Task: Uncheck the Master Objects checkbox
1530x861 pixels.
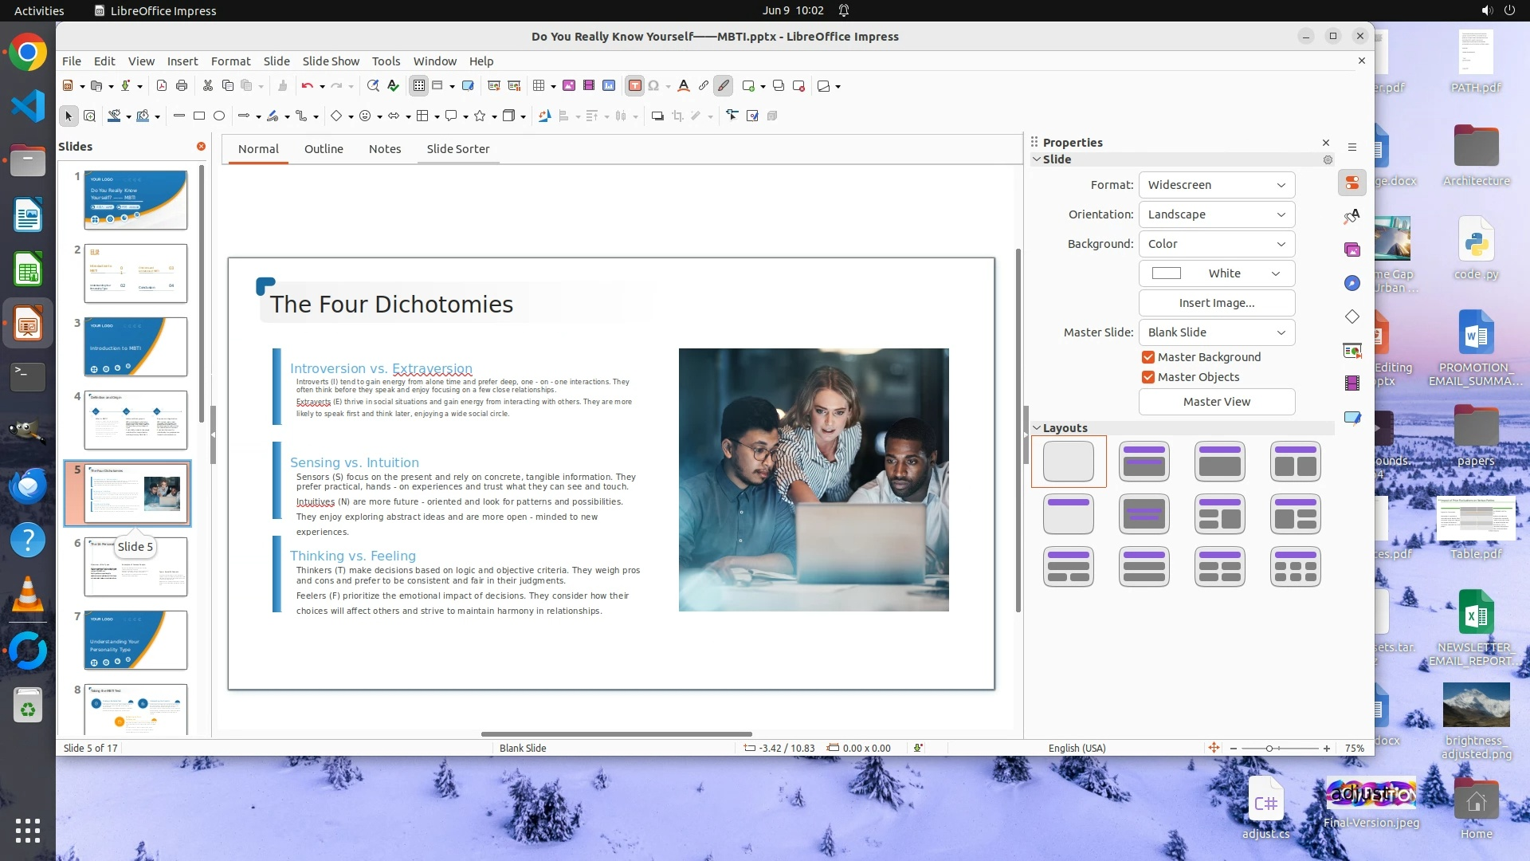Action: point(1148,377)
